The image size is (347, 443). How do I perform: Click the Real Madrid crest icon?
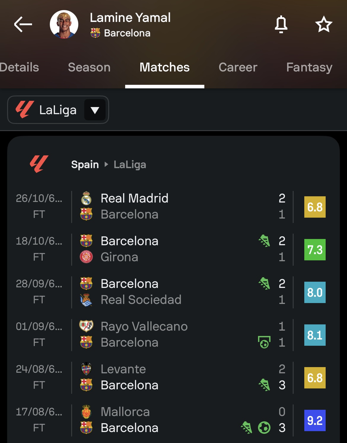coord(86,198)
